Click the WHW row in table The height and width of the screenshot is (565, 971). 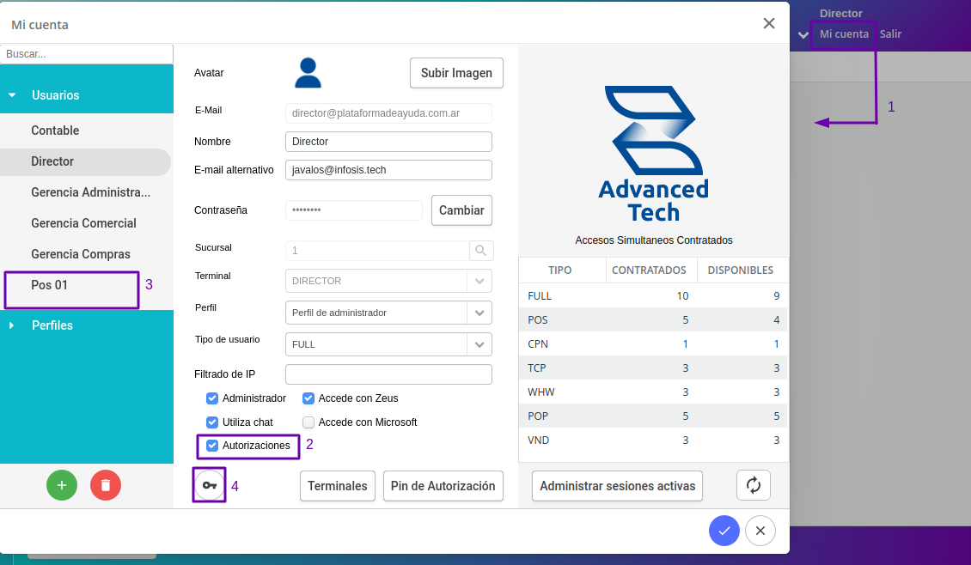point(653,392)
